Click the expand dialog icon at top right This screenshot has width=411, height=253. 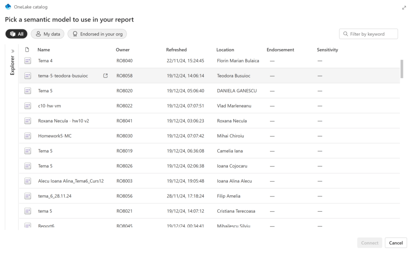(x=404, y=8)
